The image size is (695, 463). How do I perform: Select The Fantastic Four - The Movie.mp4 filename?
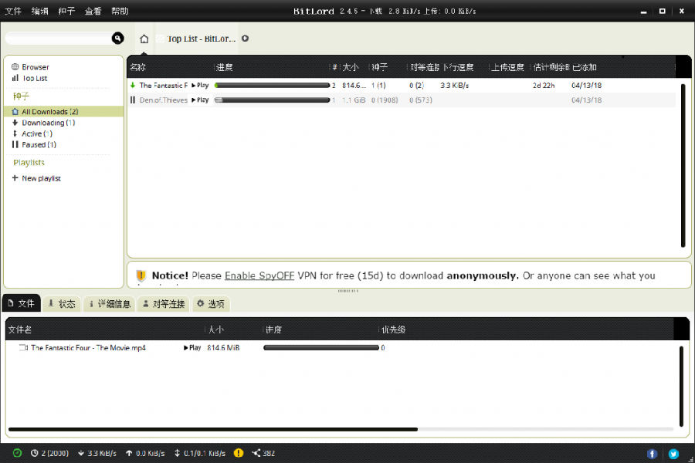88,348
